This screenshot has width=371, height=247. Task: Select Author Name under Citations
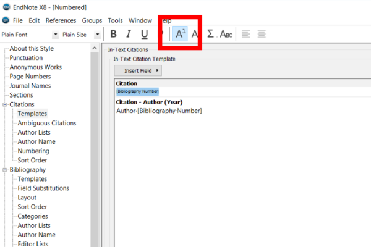point(36,141)
